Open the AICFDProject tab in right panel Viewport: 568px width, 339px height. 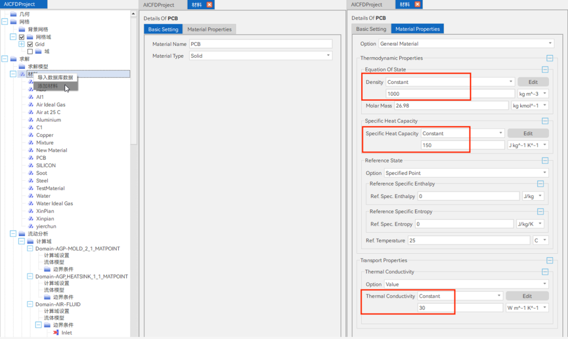[367, 4]
